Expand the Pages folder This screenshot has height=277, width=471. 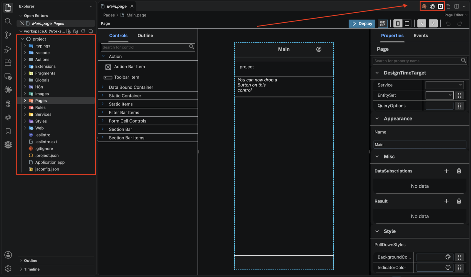[x=25, y=101]
